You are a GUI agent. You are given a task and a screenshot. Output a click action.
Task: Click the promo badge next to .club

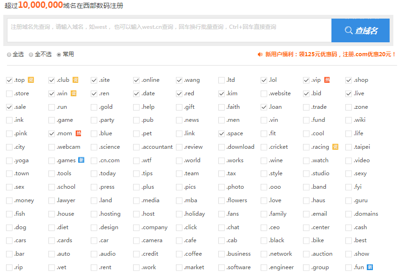[x=75, y=80]
